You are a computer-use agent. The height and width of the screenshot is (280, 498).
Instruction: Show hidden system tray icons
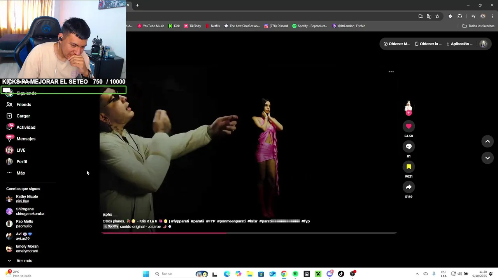417,274
